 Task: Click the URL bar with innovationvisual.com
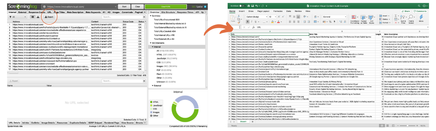[79, 6]
